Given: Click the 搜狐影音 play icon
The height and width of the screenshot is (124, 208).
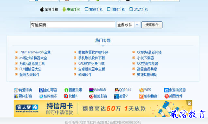Looking at the screenshot, I should click(91, 96).
